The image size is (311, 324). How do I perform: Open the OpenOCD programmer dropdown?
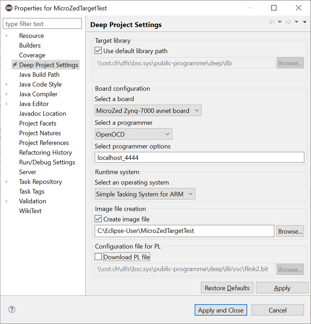tap(133, 134)
